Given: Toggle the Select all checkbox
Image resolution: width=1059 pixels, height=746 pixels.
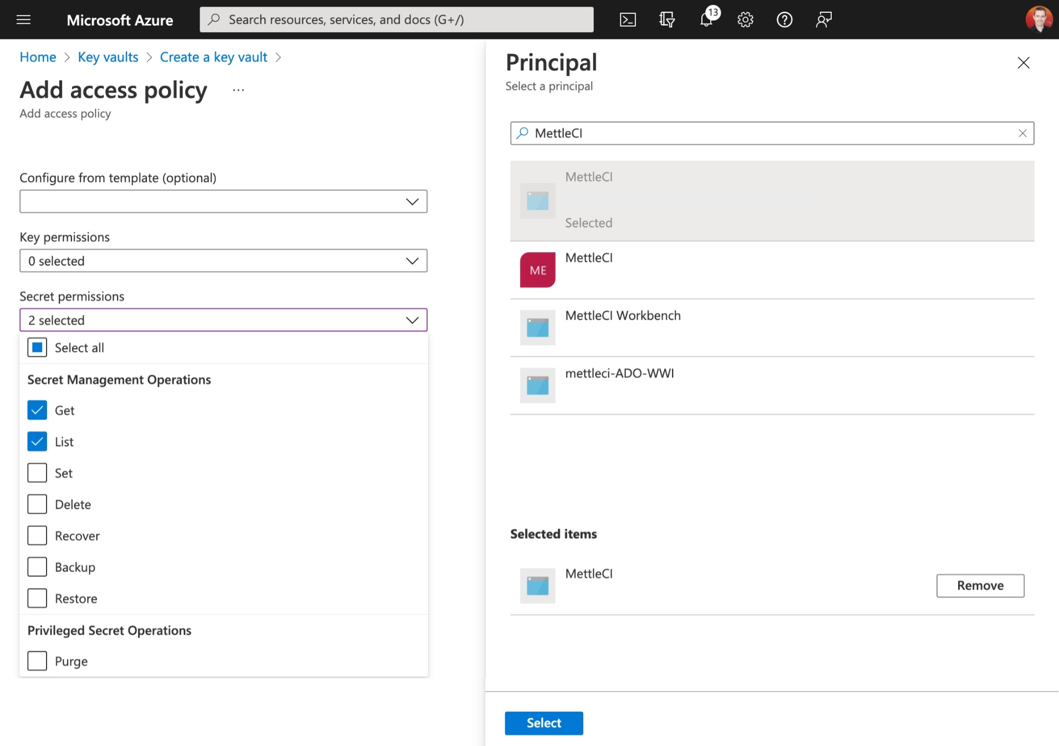Looking at the screenshot, I should pos(37,348).
